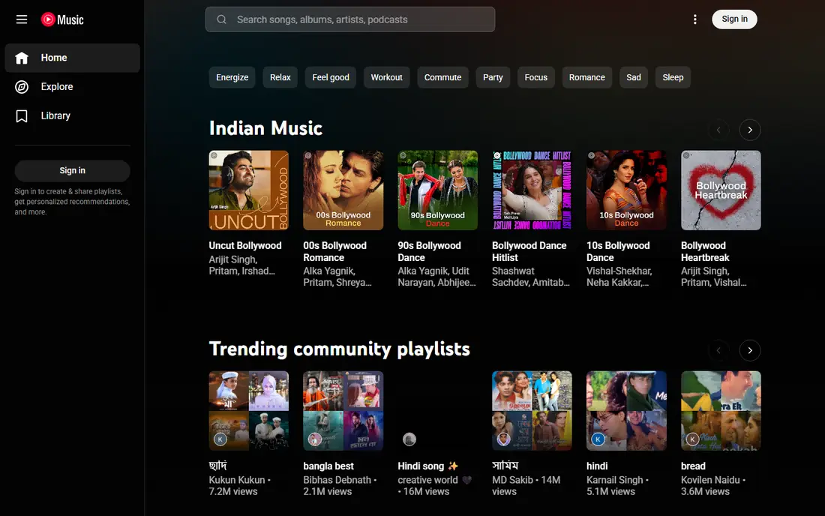Click the bangla best title link
825x516 pixels.
[x=328, y=466]
